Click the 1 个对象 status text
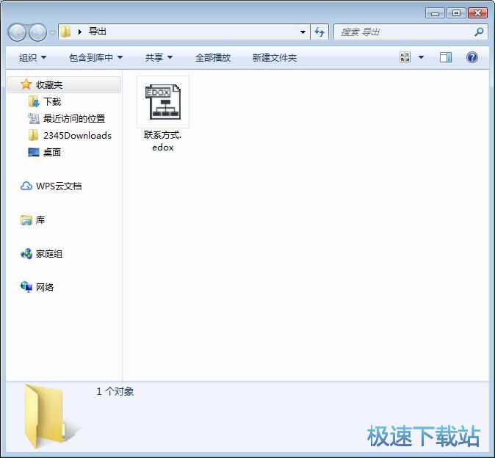 (x=115, y=391)
